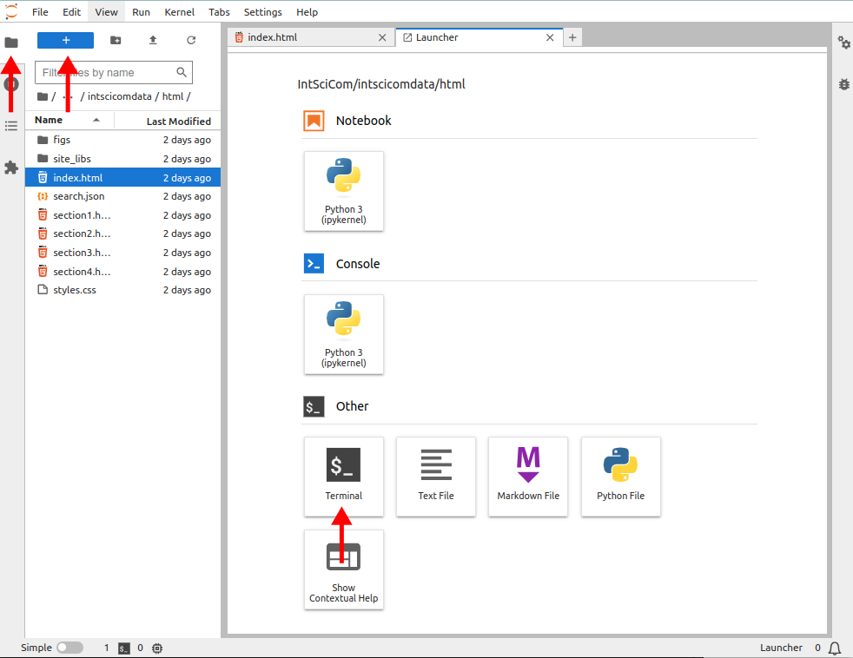Open the debugger bug icon

(x=843, y=84)
